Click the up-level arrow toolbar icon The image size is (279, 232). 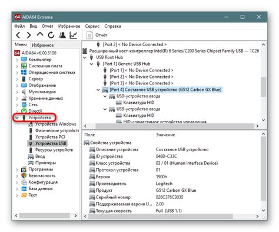tap(40, 34)
